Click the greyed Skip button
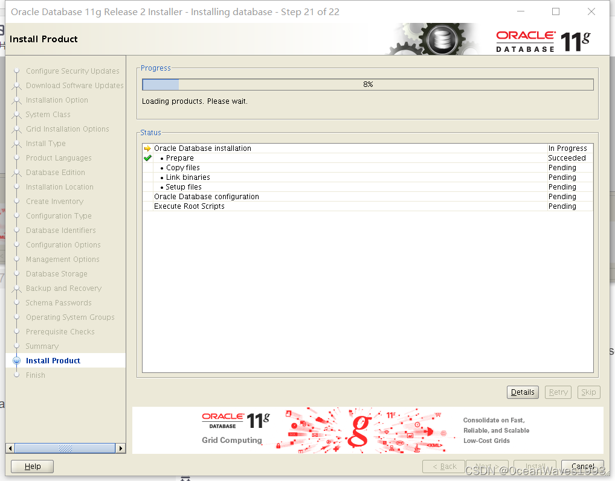This screenshot has width=615, height=481. (589, 392)
